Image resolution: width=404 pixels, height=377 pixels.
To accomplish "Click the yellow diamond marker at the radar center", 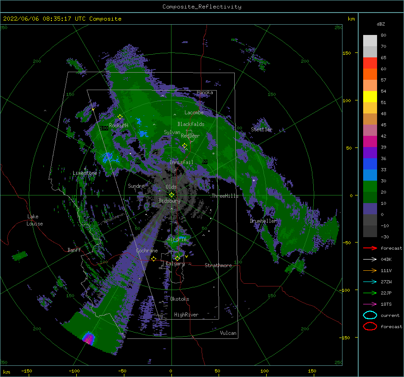I will point(171,195).
